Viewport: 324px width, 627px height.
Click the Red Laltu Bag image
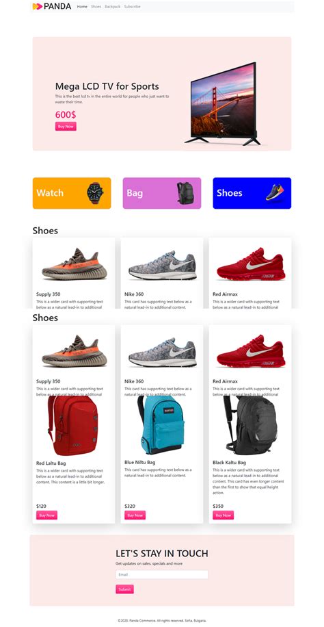(73, 426)
